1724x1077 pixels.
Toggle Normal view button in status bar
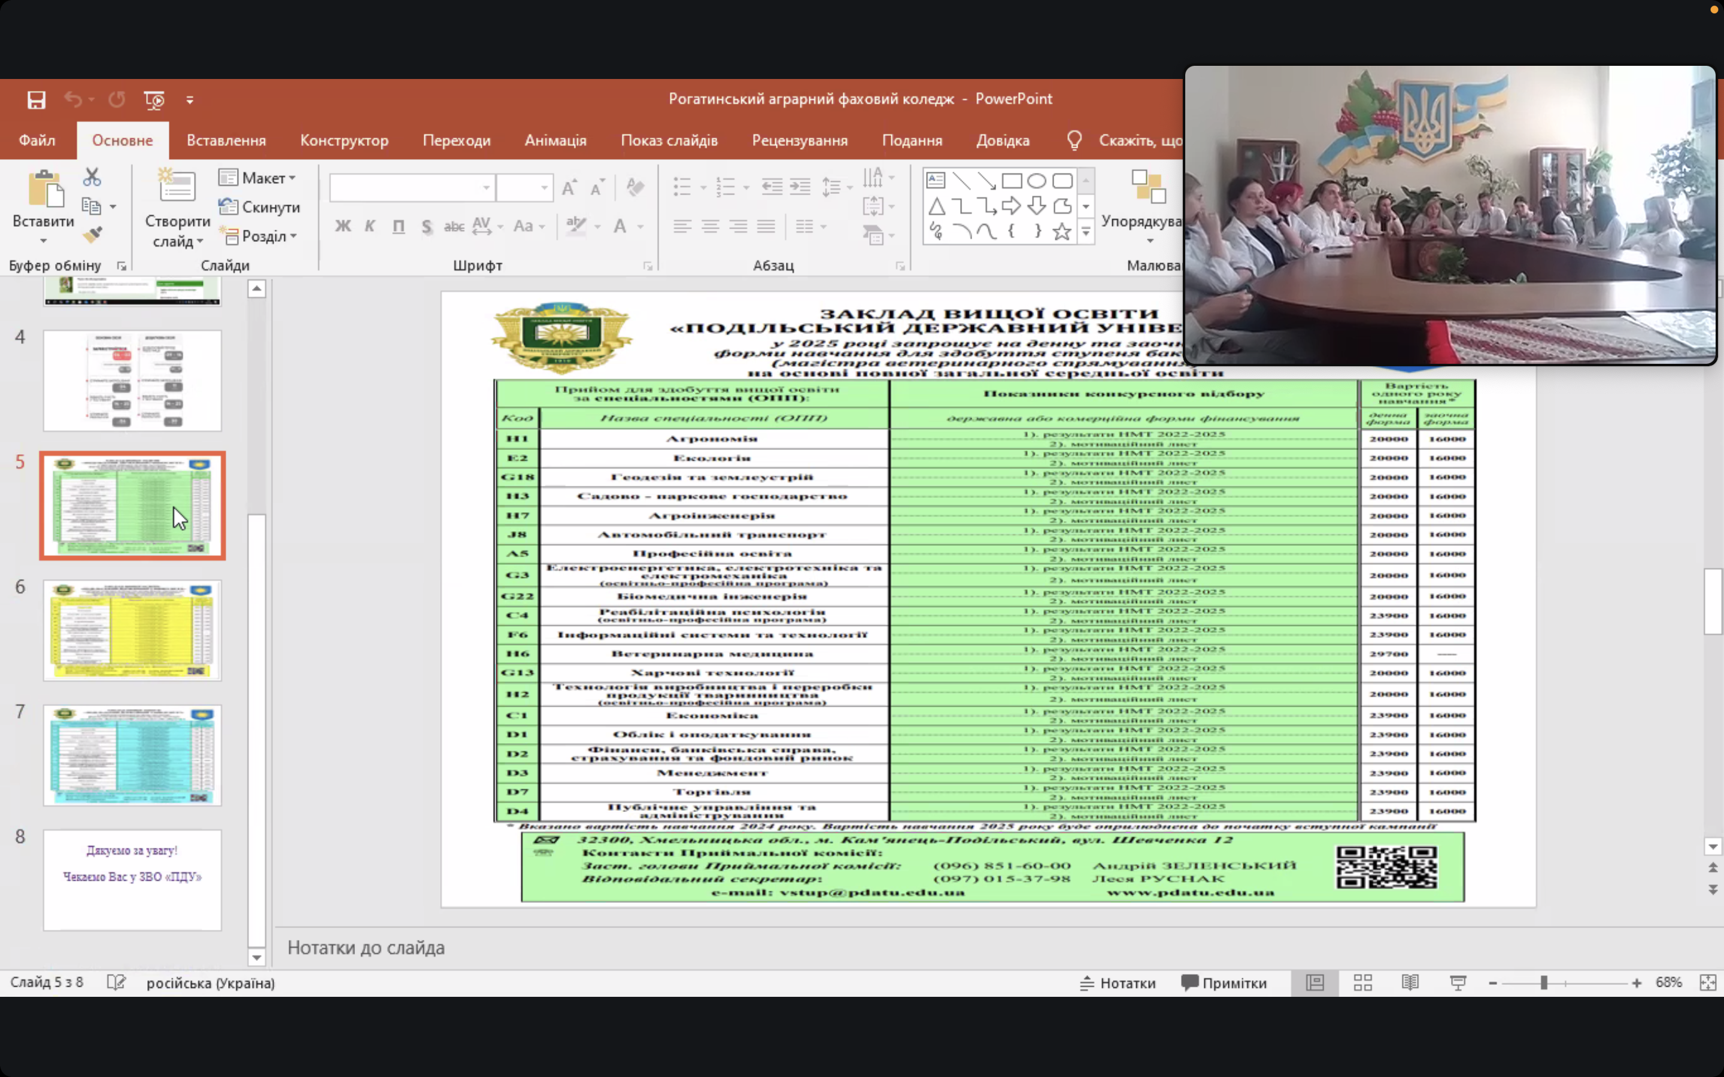point(1315,983)
